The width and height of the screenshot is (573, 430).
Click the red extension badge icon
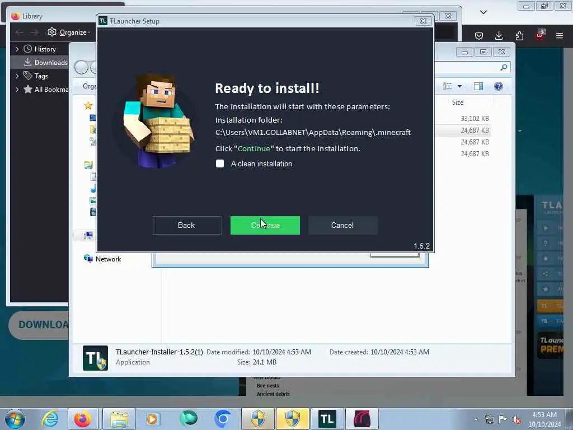(x=540, y=35)
